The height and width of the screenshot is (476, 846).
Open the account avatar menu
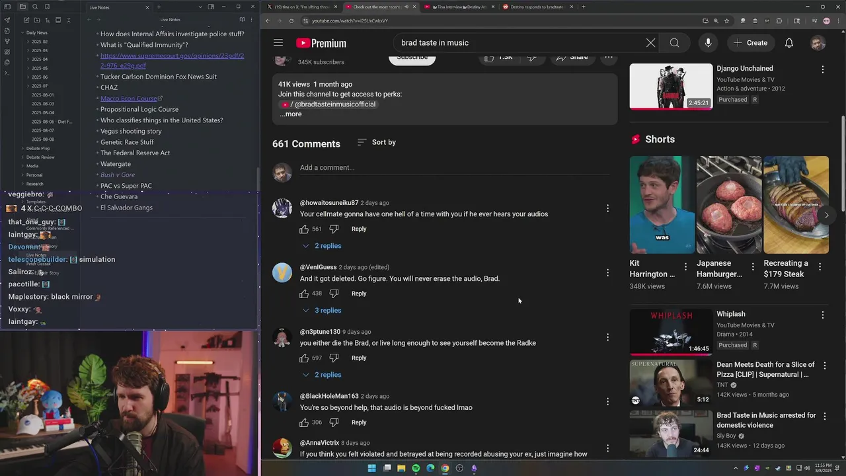[818, 43]
